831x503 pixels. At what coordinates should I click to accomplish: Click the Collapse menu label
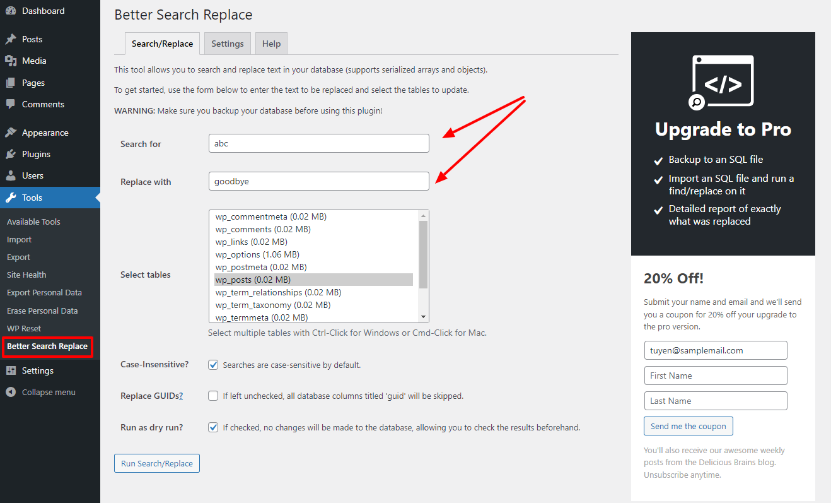pyautogui.click(x=49, y=392)
